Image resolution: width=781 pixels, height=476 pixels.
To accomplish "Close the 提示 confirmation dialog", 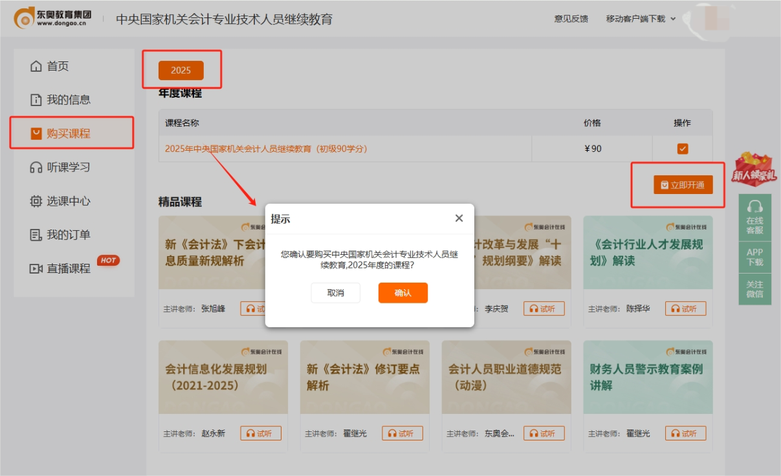I will pyautogui.click(x=459, y=218).
